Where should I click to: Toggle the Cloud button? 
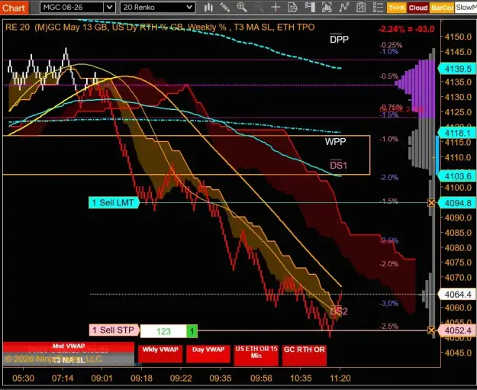click(418, 8)
